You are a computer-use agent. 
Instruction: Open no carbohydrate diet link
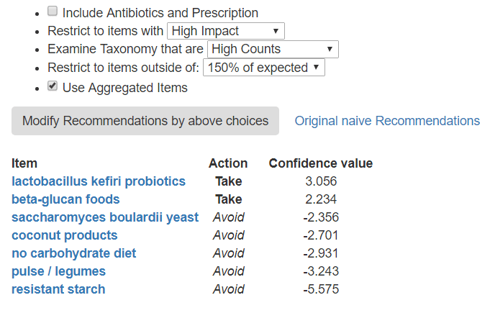[73, 253]
